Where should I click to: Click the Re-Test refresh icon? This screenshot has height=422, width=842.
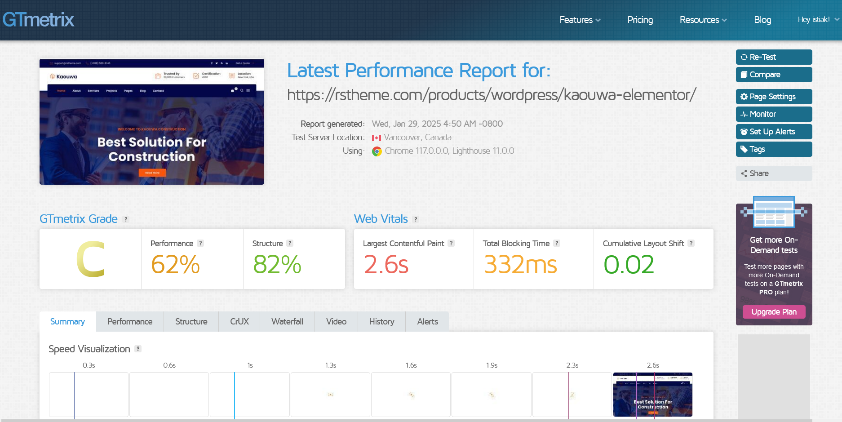744,57
